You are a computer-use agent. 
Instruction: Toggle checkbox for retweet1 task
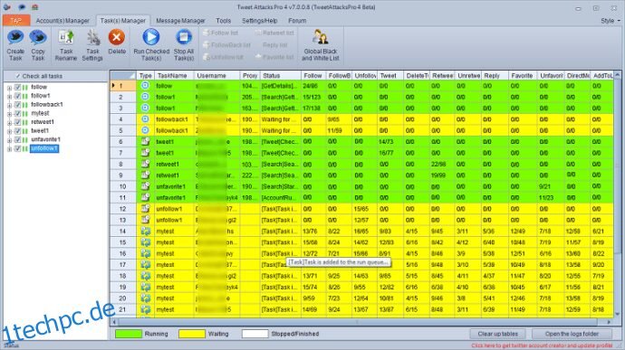click(17, 122)
